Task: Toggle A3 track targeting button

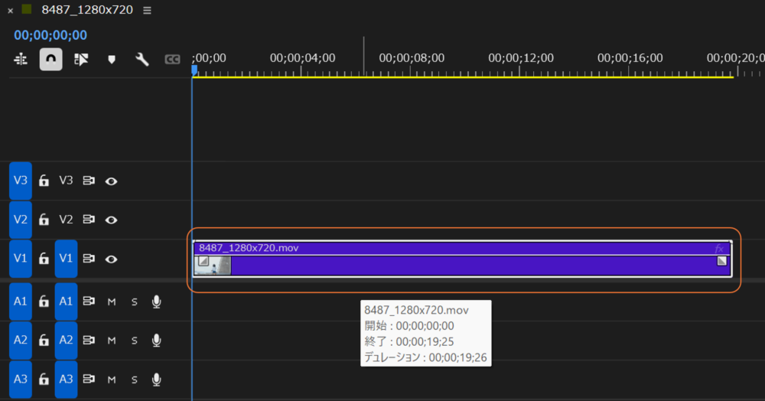Action: tap(66, 379)
